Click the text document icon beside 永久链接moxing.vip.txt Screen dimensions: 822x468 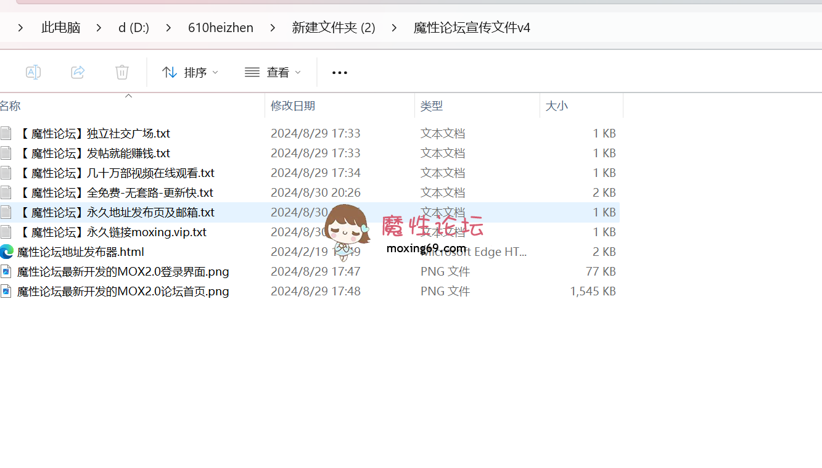pyautogui.click(x=6, y=232)
